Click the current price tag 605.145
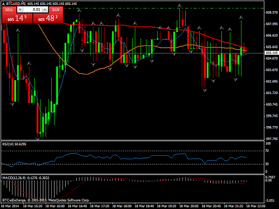This screenshot has height=209, width=279. tap(271, 53)
